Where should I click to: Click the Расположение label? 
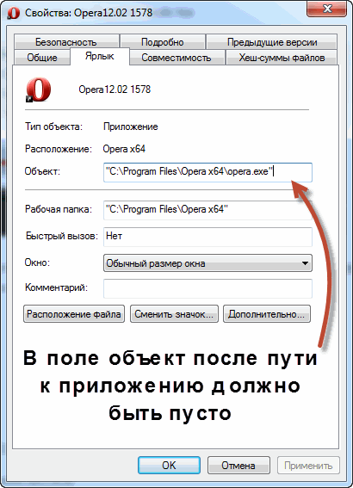pyautogui.click(x=59, y=149)
